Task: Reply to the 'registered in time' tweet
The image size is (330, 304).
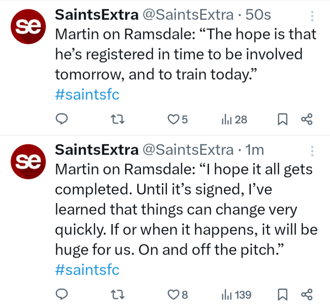Action: click(x=61, y=119)
